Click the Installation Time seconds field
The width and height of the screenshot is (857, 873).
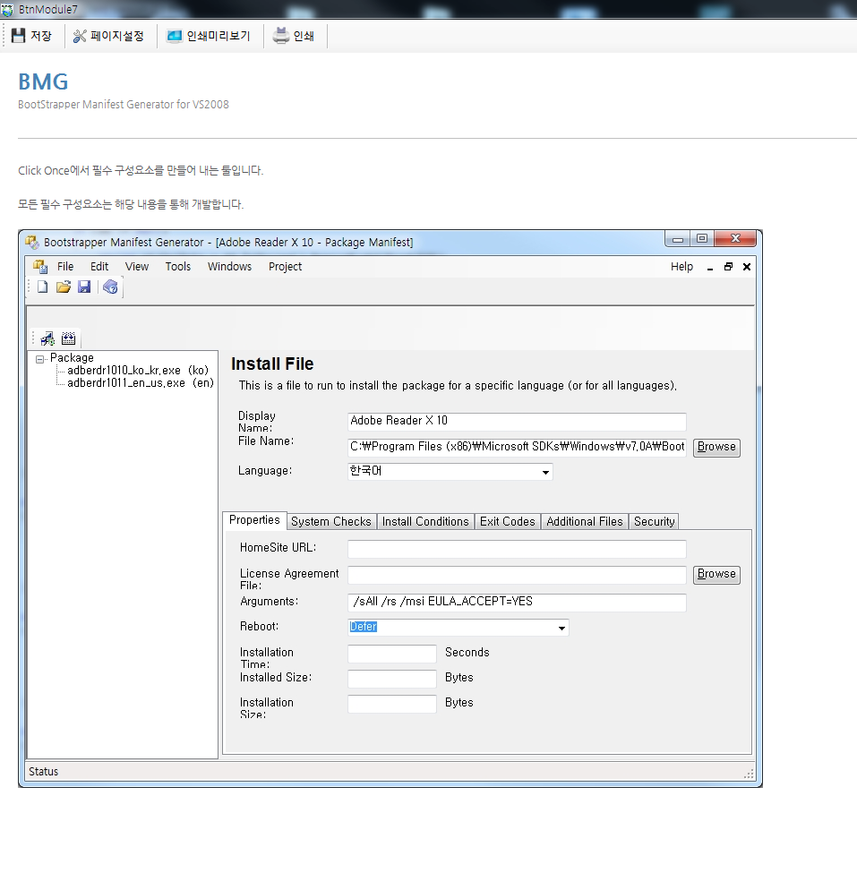point(392,654)
